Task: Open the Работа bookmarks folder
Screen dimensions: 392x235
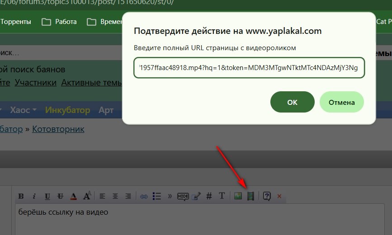Action: [59, 22]
